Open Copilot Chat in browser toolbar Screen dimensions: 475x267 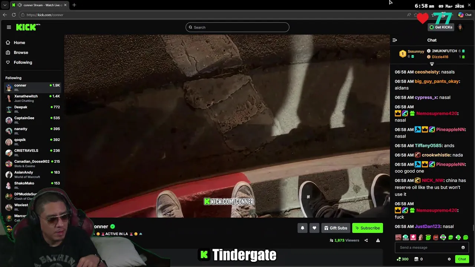pos(465,15)
